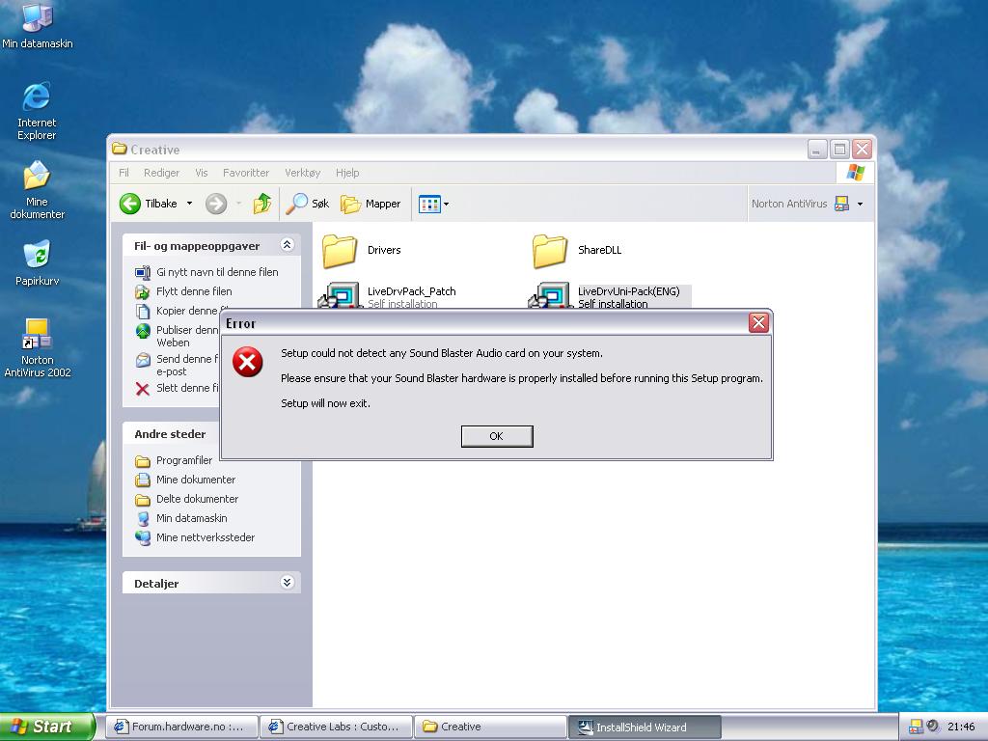Switch to Forum.hardware.no taskbar window
Image resolution: width=988 pixels, height=741 pixels.
point(181,727)
